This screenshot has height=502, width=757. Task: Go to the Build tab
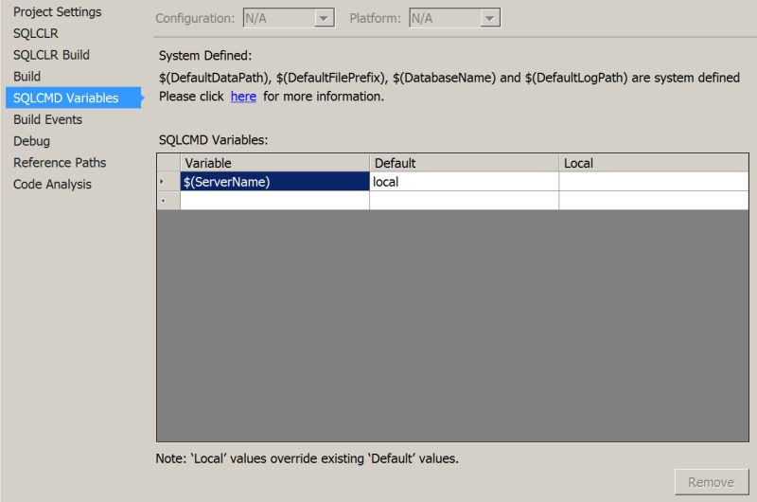point(26,77)
